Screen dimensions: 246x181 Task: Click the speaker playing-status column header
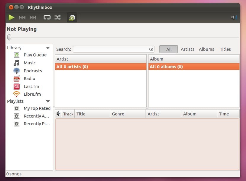pos(58,114)
